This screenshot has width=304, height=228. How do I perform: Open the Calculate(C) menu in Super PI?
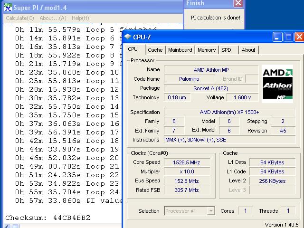[x=20, y=18]
